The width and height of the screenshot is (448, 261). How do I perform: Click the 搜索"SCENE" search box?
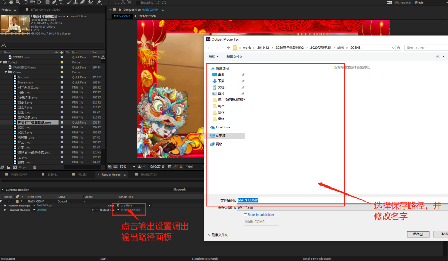[426, 48]
